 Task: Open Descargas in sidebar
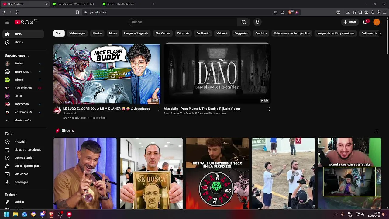pos(23,182)
